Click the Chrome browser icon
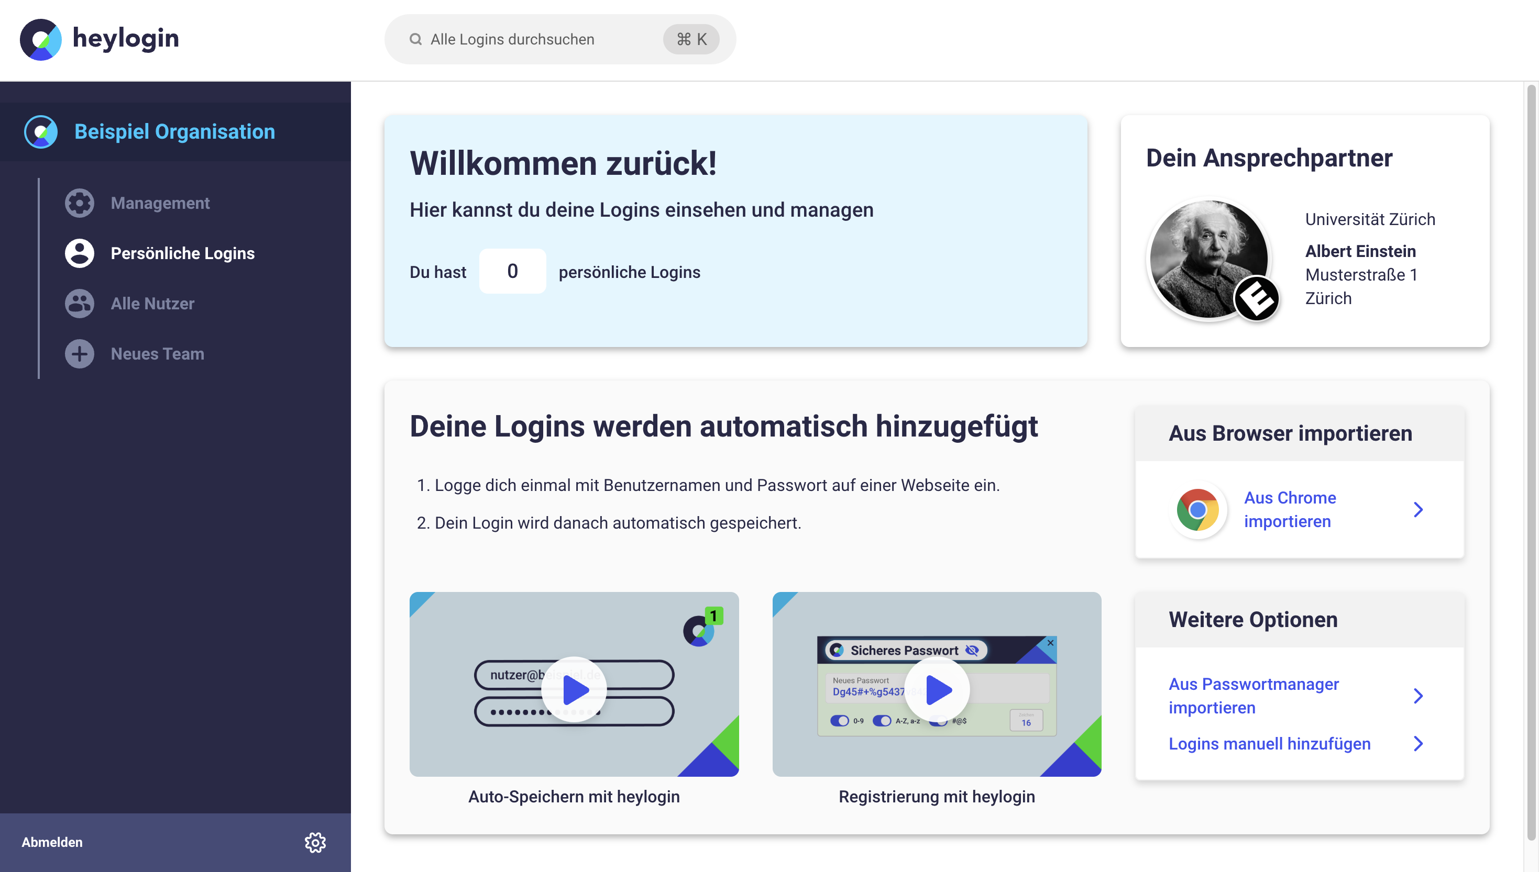 click(1197, 510)
